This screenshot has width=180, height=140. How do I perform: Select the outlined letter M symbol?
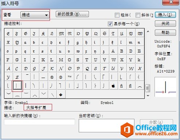pos(61,60)
